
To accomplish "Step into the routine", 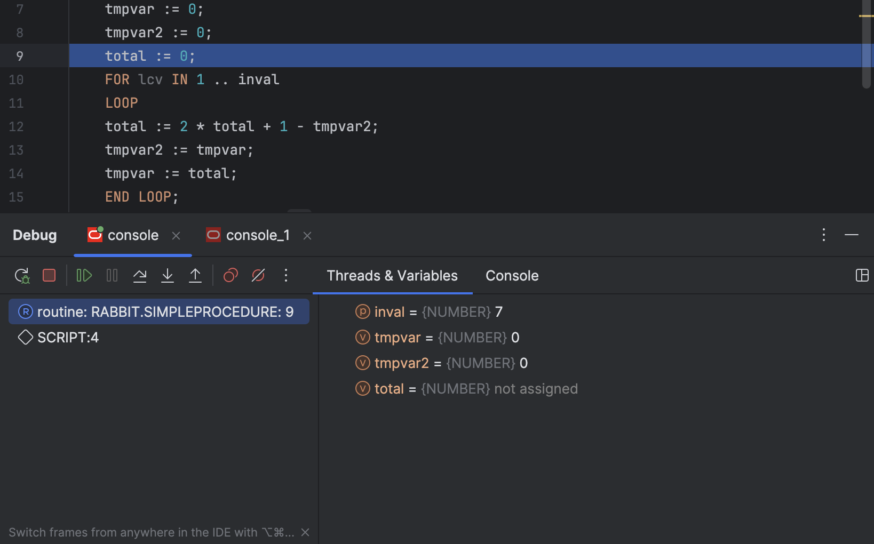I will click(168, 275).
